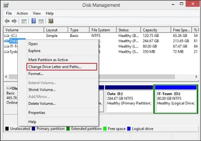This screenshot has height=141, width=201.
Task: Click the horizontal scrollbar left arrow
Action: 6,77
